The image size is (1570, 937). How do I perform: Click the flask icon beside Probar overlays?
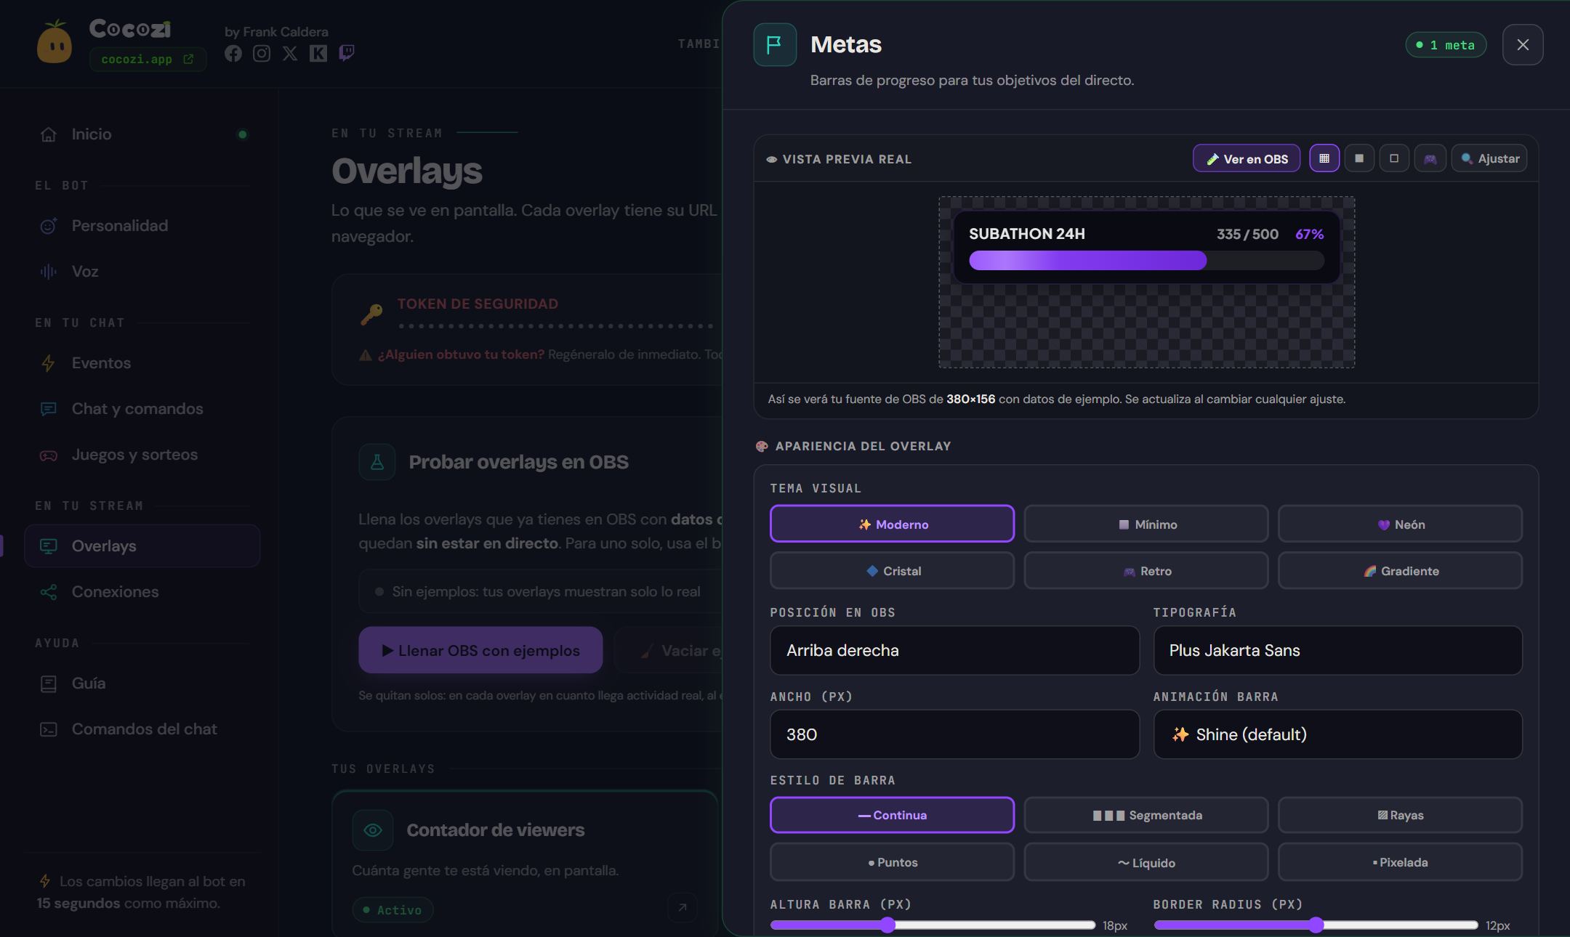[x=377, y=462]
